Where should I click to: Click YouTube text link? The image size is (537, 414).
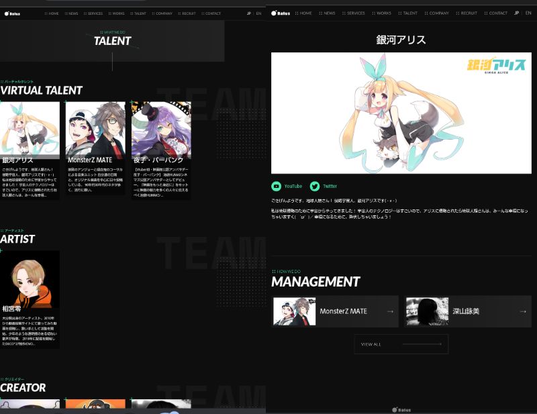[293, 186]
